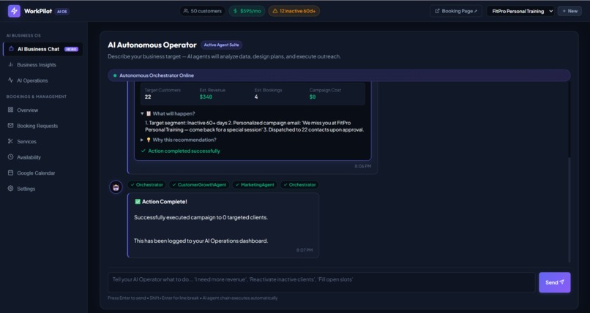This screenshot has width=590, height=313.
Task: Click the 'Action Complete!' heading
Action: pyautogui.click(x=165, y=202)
